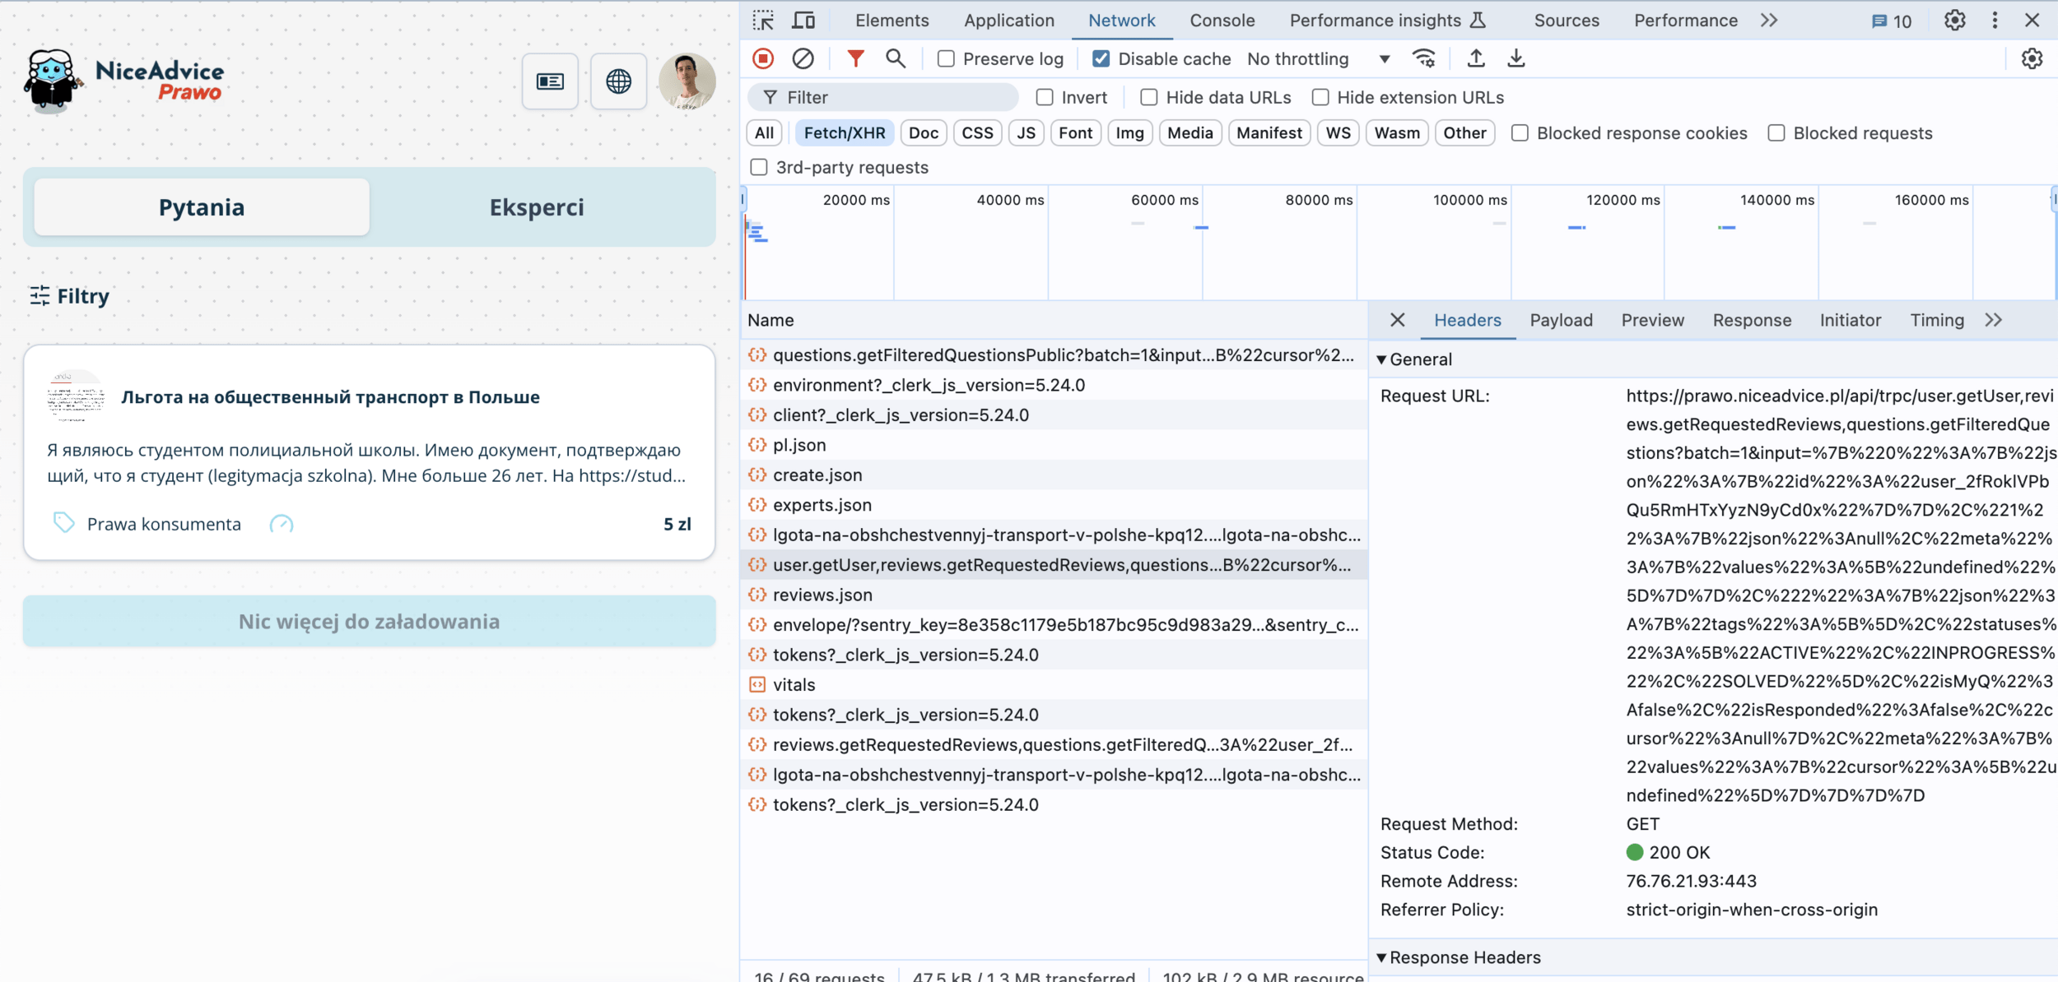The width and height of the screenshot is (2058, 982).
Task: Click the export HAR download icon
Action: click(1516, 58)
